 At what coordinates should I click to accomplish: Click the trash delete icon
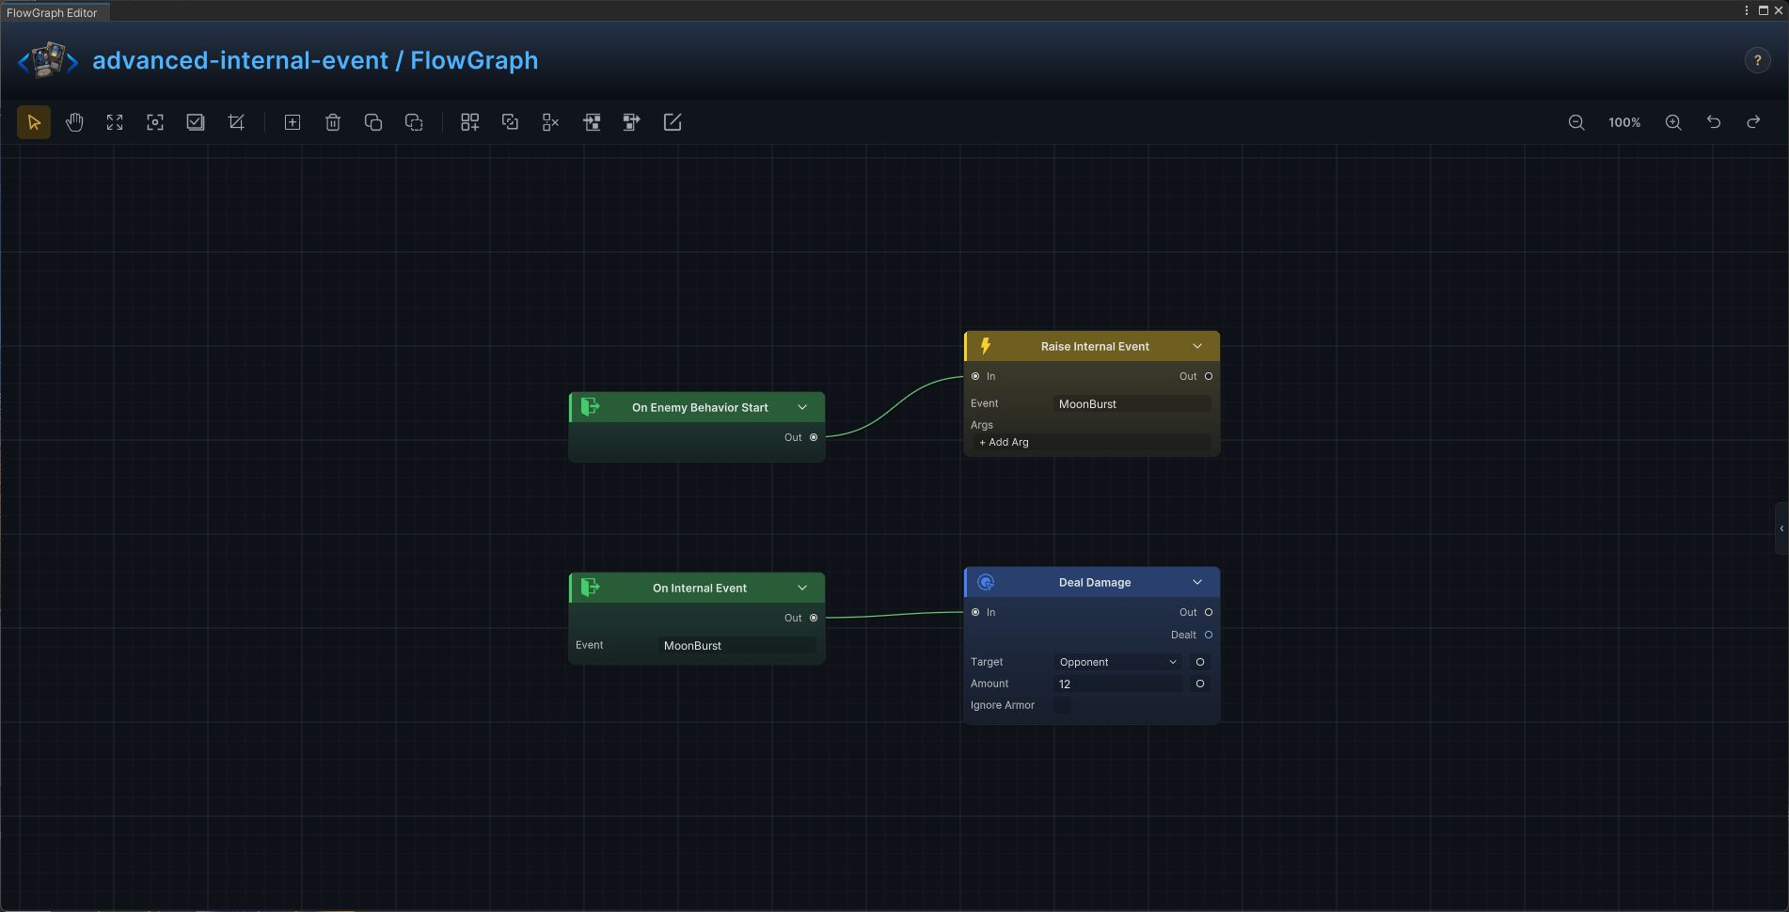click(x=333, y=122)
